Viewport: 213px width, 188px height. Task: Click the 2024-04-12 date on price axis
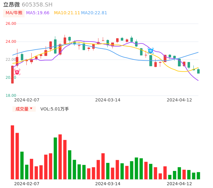(179, 100)
